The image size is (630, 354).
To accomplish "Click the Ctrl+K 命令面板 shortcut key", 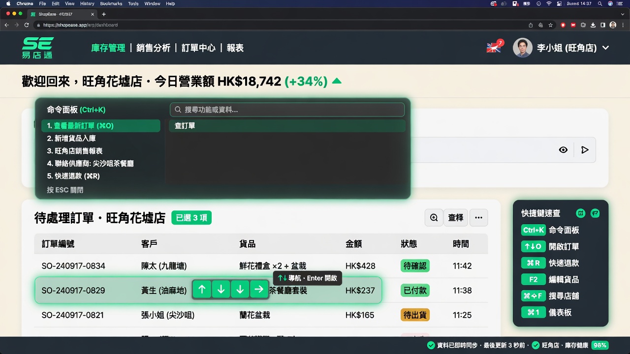I will point(534,230).
